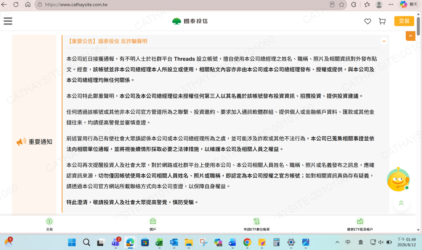Open the shopping cart
This screenshot has height=250, width=422.
382,21
